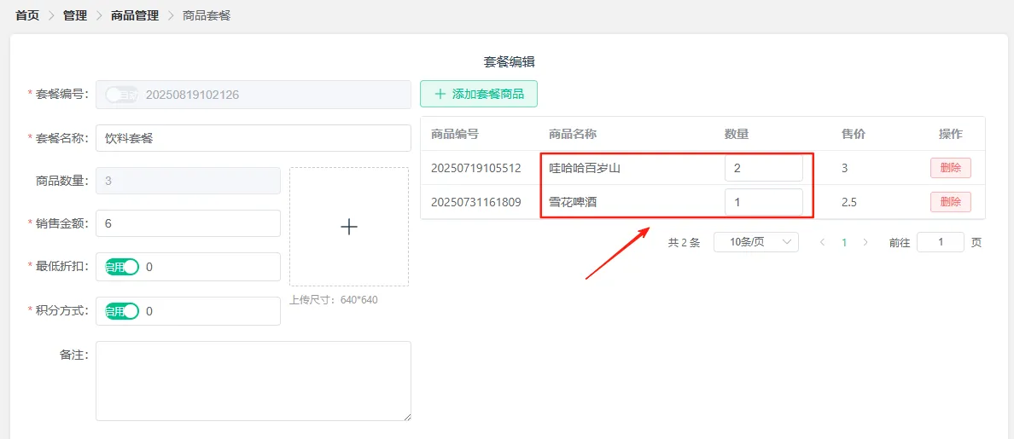This screenshot has height=439, width=1014.
Task: Go to 首页 in the breadcrumb
Action: [27, 15]
